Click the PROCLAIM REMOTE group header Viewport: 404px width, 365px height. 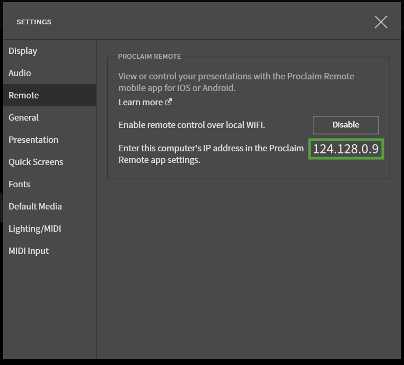pos(150,56)
